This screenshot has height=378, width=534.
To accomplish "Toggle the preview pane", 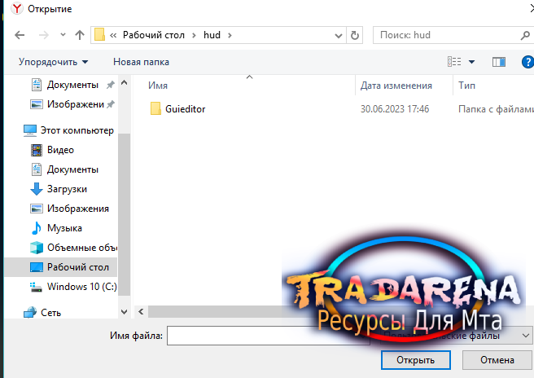I will click(499, 62).
